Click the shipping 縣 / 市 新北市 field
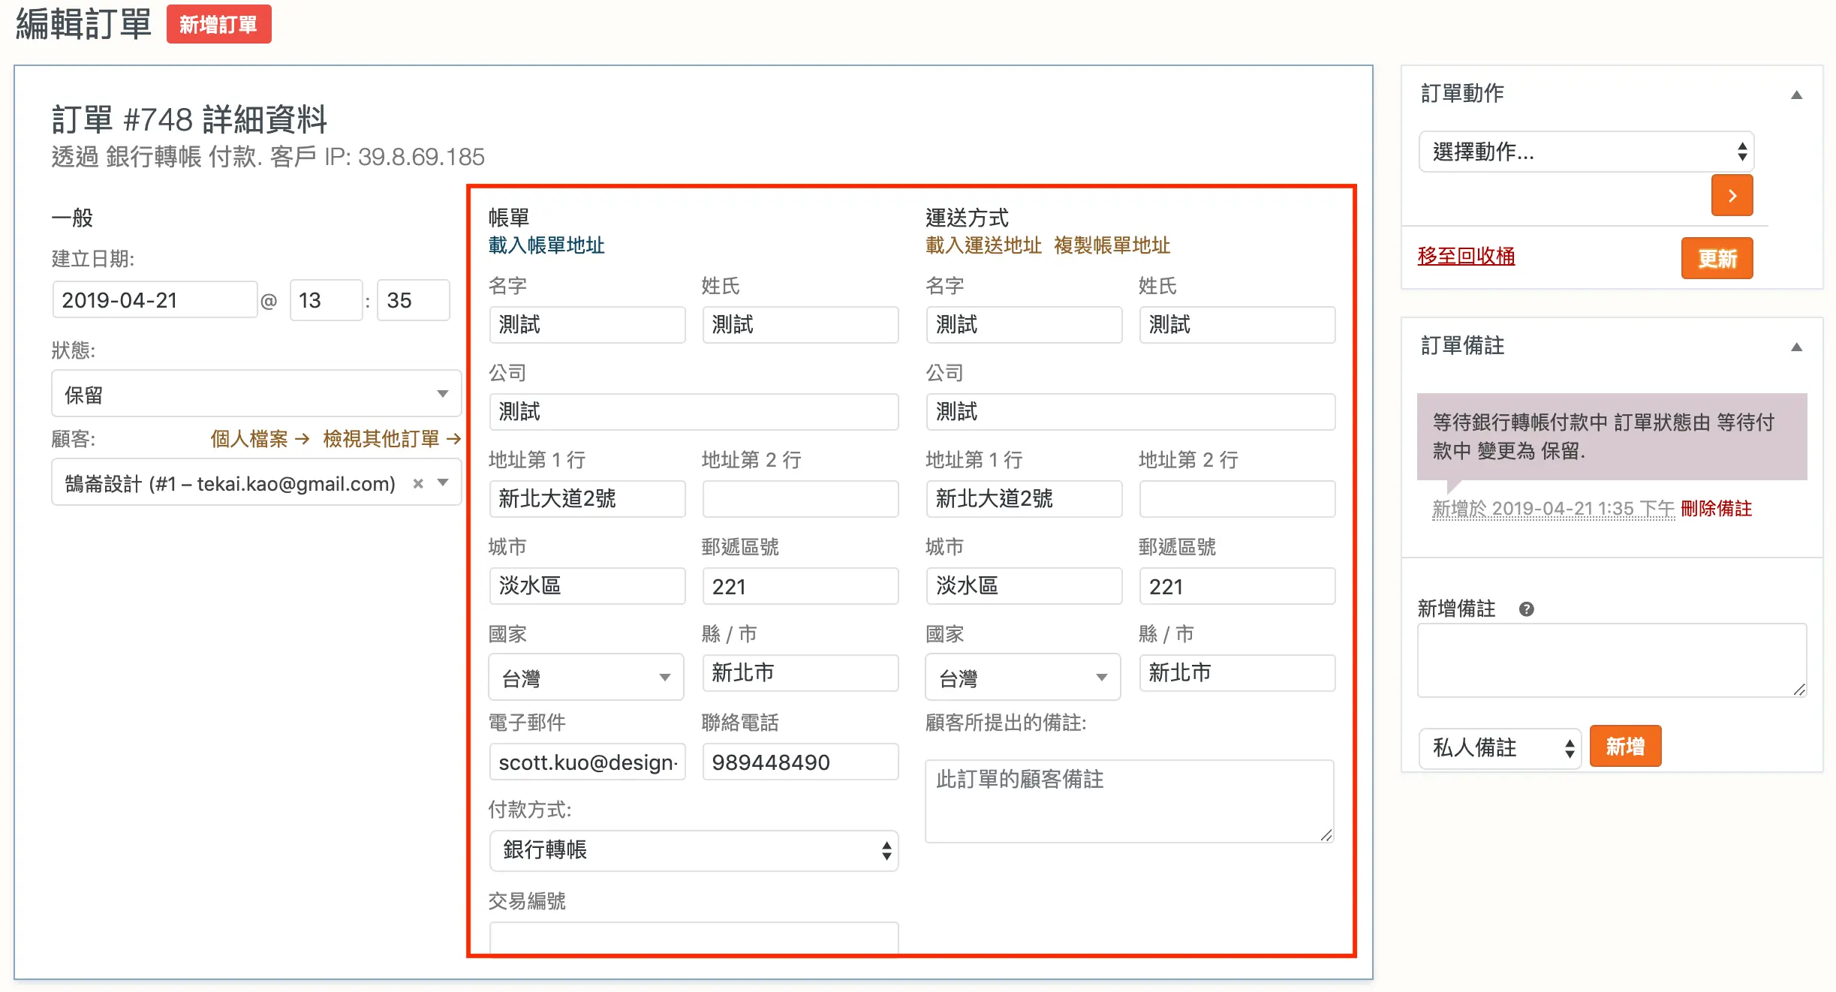Image resolution: width=1836 pixels, height=992 pixels. [x=1237, y=673]
